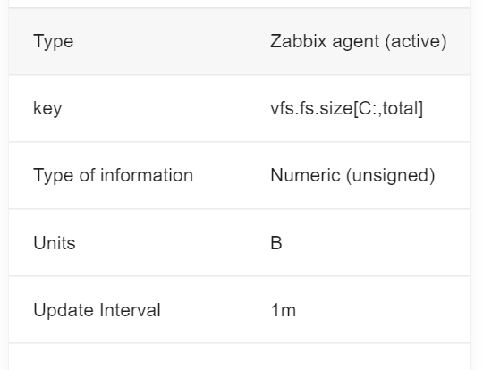The height and width of the screenshot is (370, 500).
Task: Click the word Interval in last row
Action: (130, 310)
